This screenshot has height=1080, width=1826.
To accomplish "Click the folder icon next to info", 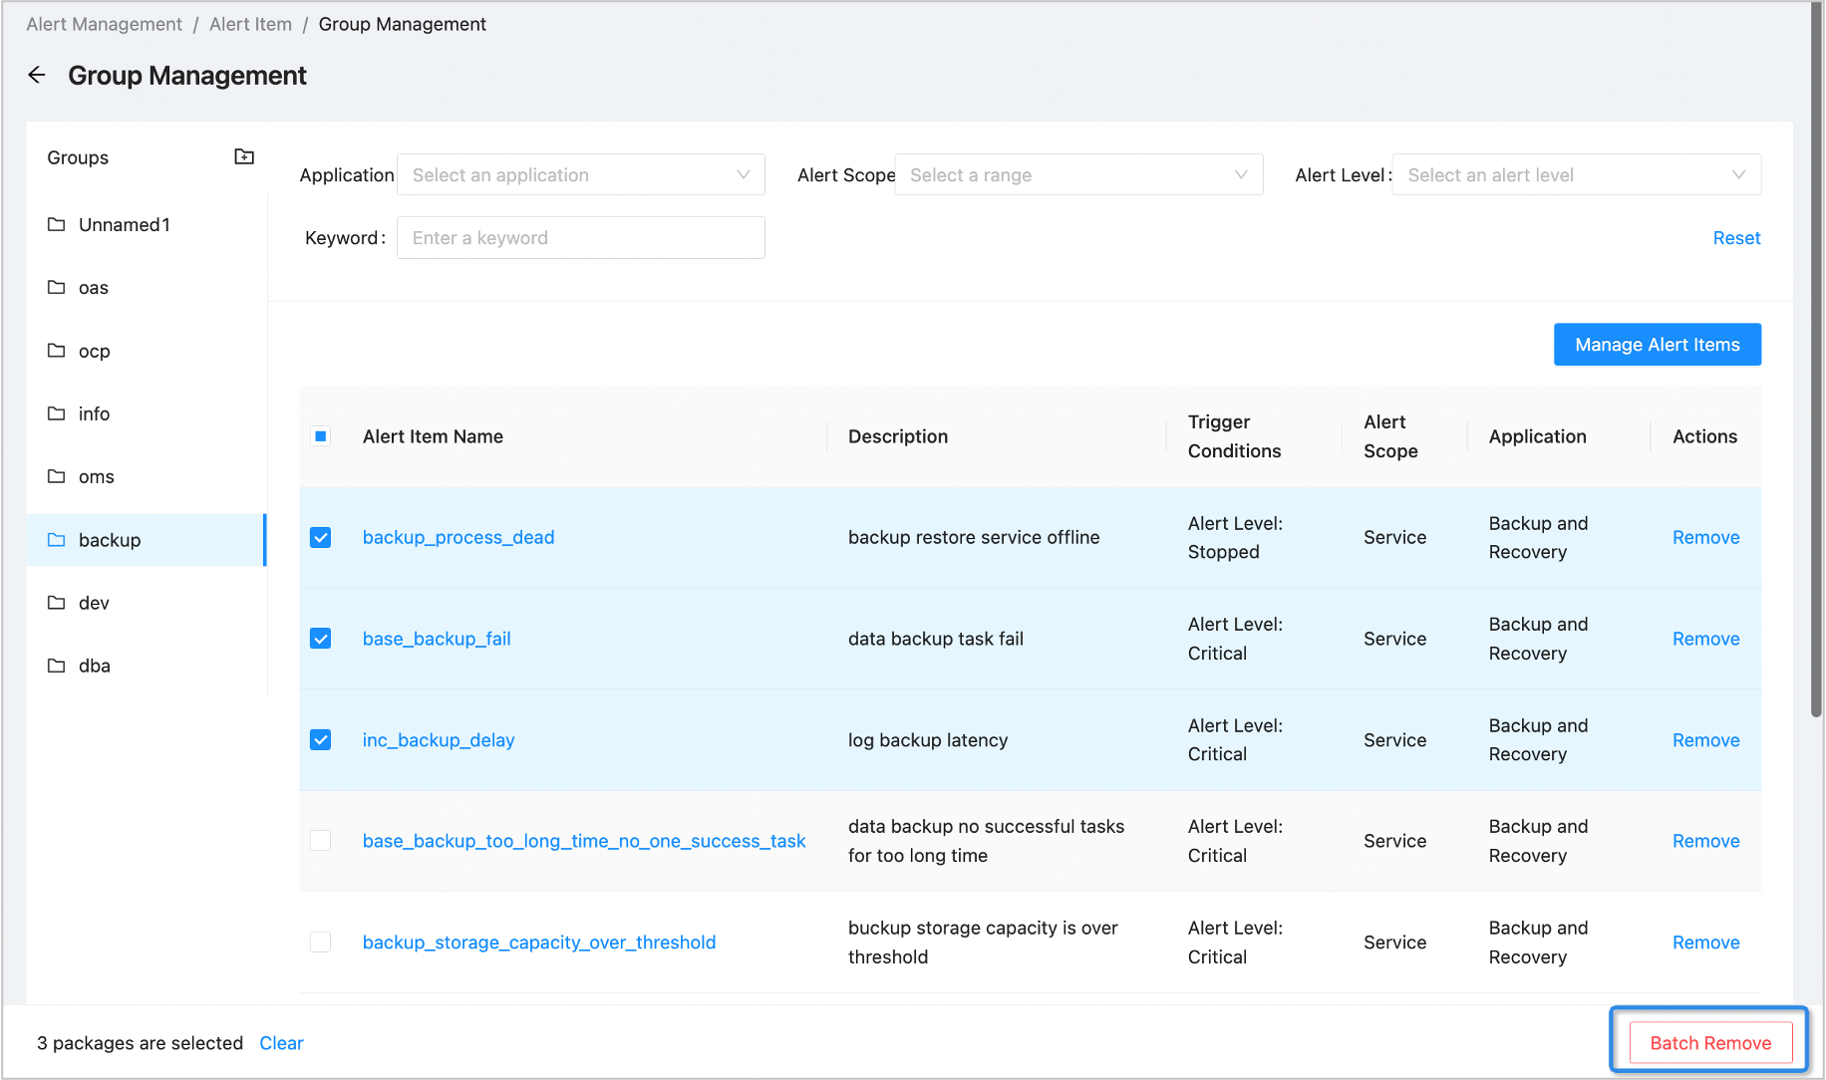I will tap(57, 413).
